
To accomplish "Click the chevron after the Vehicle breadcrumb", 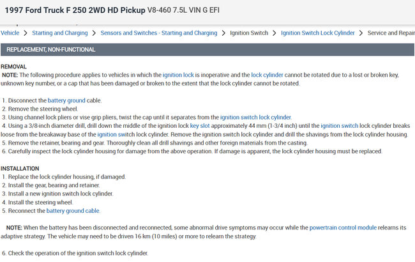I will point(26,33).
